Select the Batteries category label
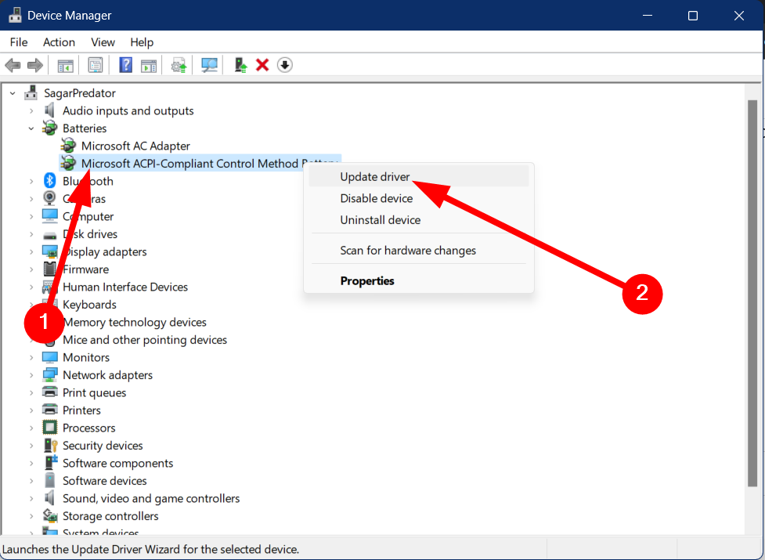The image size is (765, 560). pyautogui.click(x=85, y=128)
